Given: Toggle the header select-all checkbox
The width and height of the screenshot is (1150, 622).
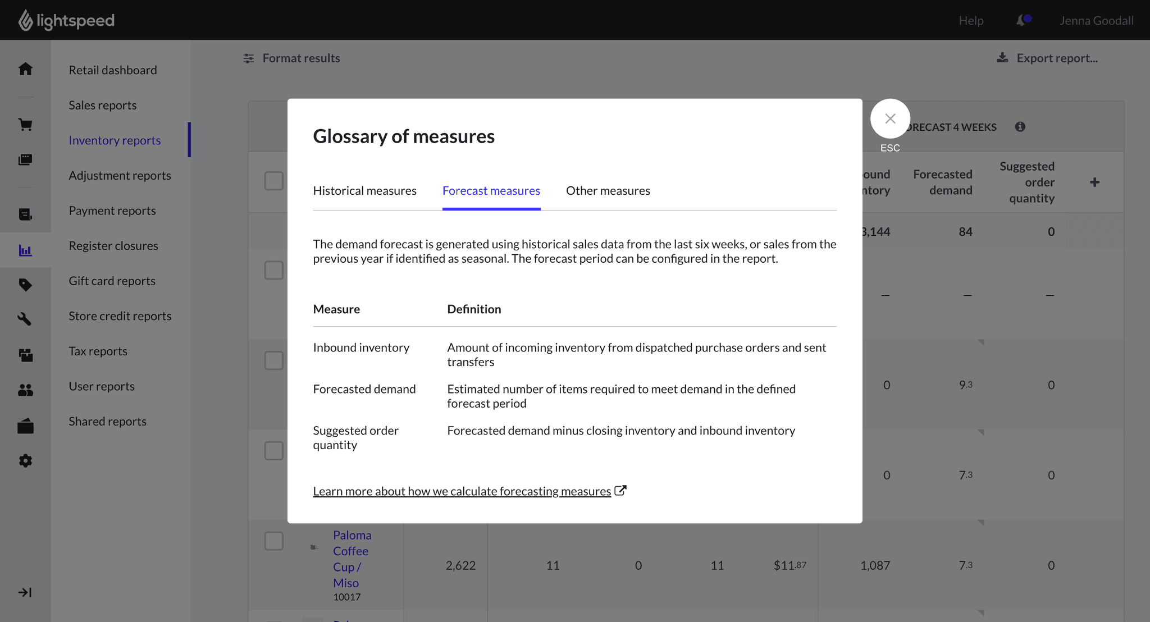Looking at the screenshot, I should point(274,181).
